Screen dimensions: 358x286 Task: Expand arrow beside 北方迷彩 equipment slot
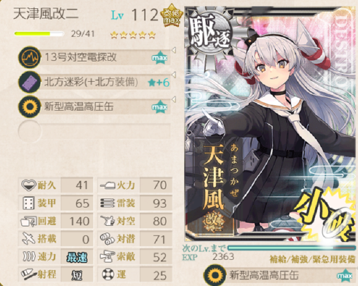tap(174, 75)
